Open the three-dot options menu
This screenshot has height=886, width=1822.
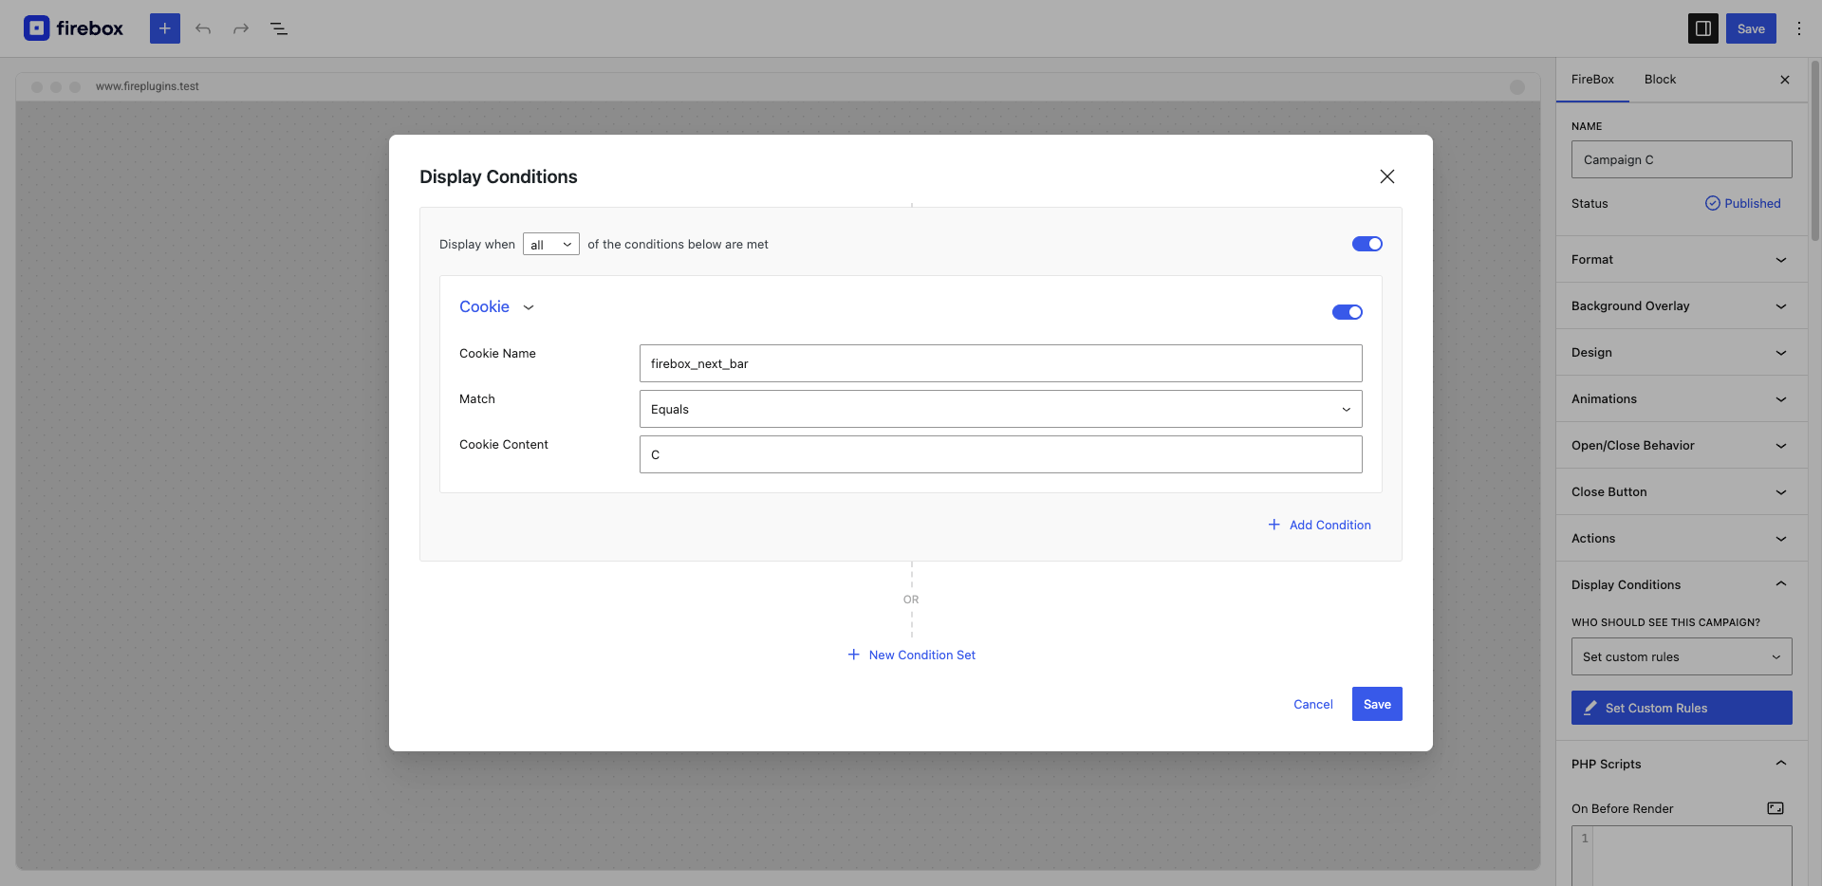tap(1798, 28)
